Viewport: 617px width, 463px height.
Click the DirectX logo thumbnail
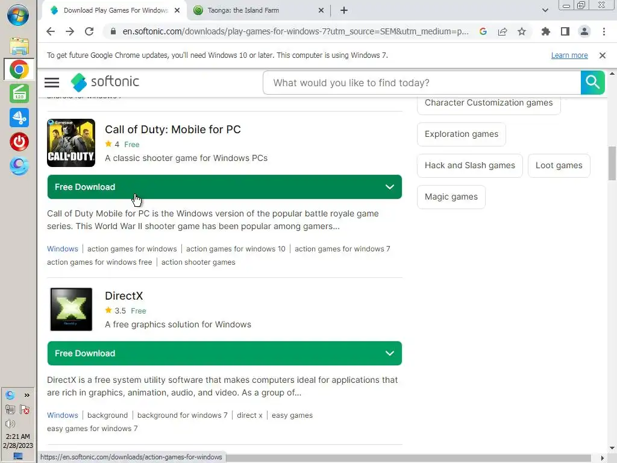(71, 309)
